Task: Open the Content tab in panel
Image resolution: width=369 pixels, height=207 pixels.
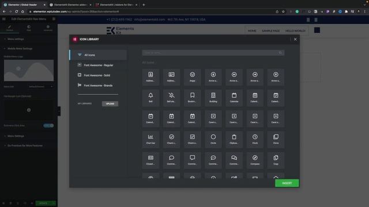Action: [x=10, y=28]
